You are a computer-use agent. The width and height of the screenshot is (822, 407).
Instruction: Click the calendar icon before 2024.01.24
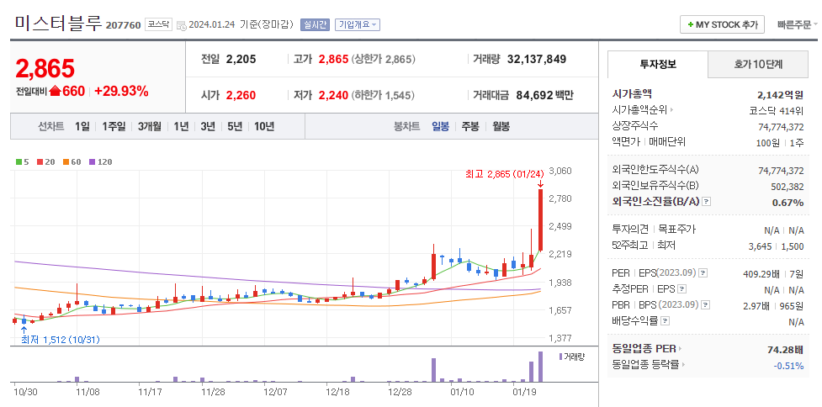(182, 24)
